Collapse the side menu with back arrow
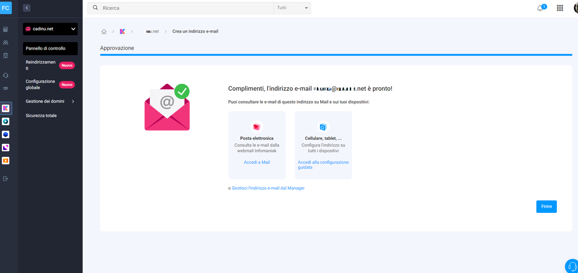This screenshot has height=273, width=578. pos(27,8)
